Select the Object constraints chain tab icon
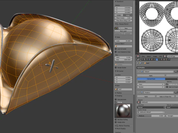Viewport: 178px width, 133px height. (x=155, y=59)
